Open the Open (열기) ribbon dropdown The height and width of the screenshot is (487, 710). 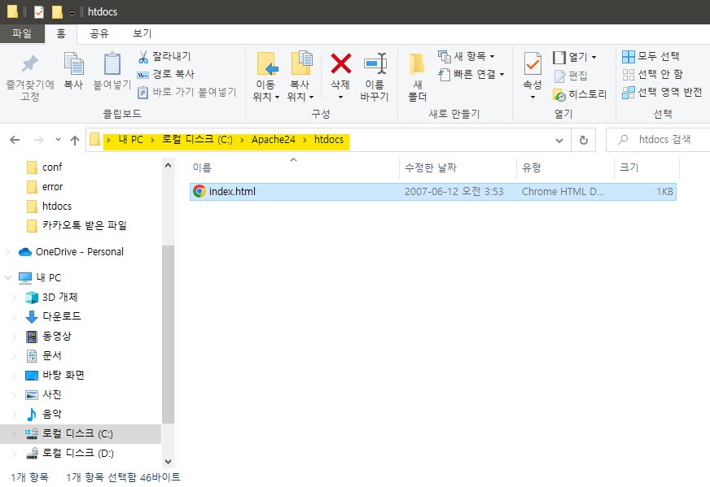(x=575, y=57)
